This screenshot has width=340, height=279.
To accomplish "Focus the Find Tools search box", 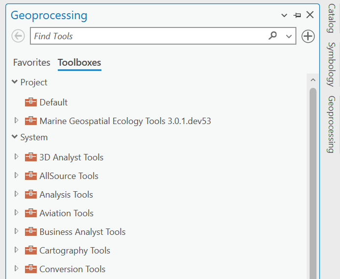I will coord(163,36).
